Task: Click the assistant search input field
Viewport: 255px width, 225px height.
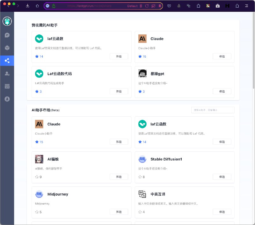Action: coord(213,110)
